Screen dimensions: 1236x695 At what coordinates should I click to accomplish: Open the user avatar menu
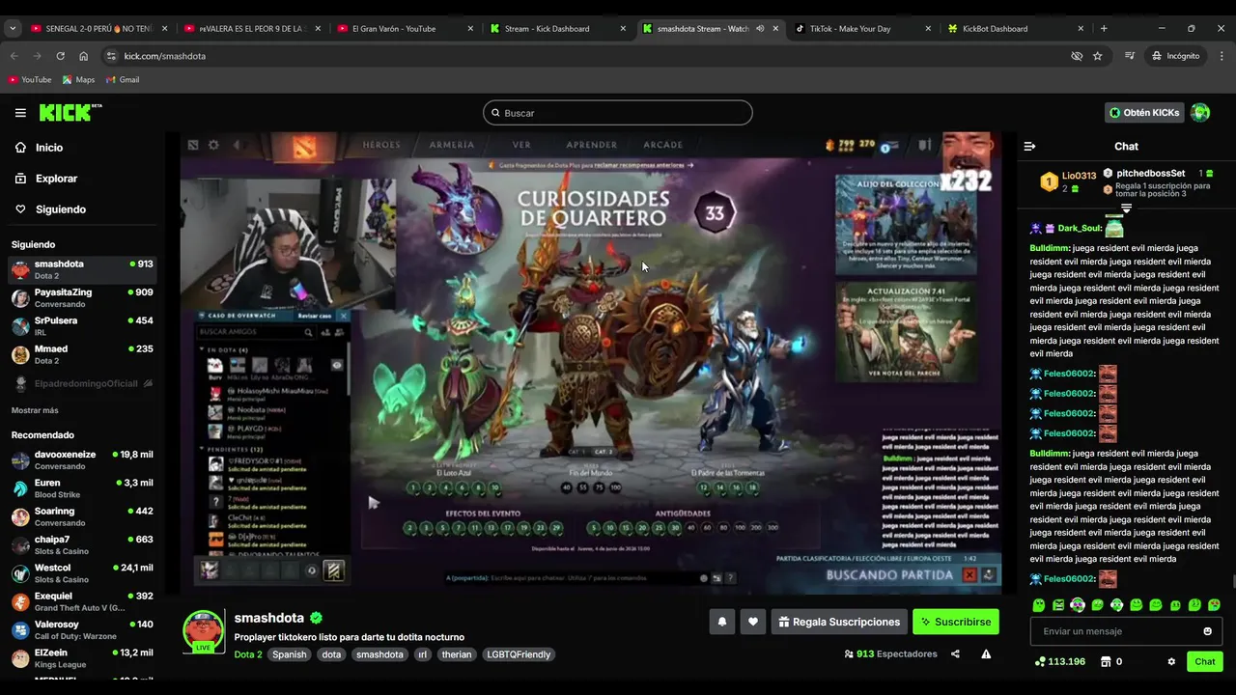tap(1200, 113)
